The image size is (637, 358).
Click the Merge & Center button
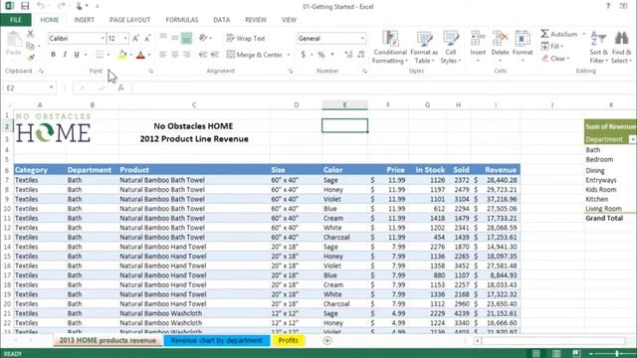point(255,55)
